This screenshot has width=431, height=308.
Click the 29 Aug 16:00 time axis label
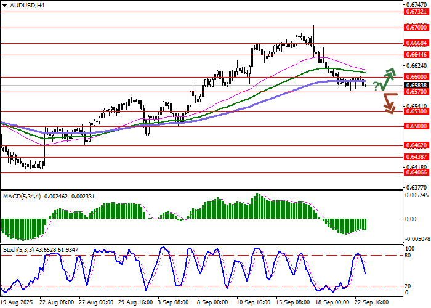tap(136, 302)
